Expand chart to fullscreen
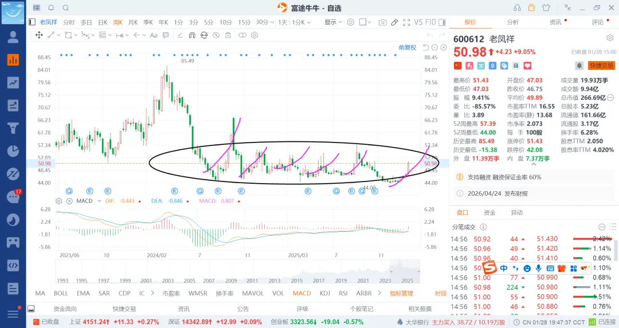The image size is (619, 328). [x=406, y=22]
